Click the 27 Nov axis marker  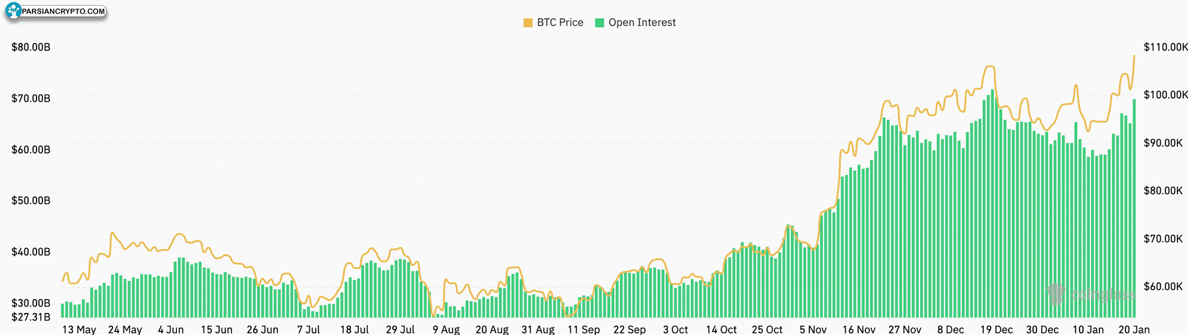(904, 329)
